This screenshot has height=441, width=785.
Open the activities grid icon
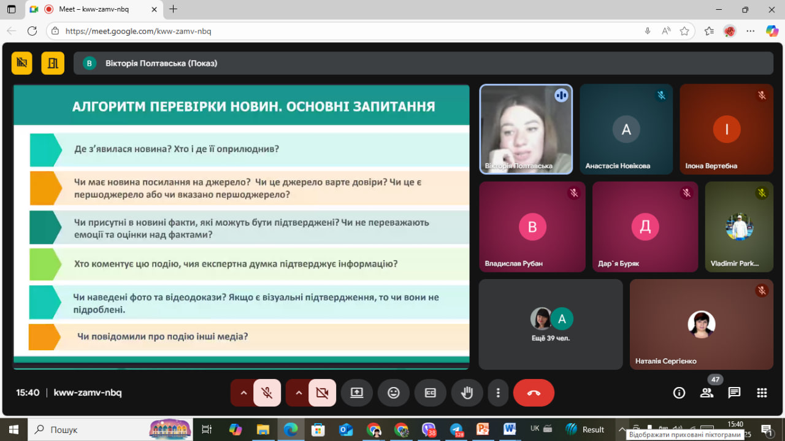pos(762,393)
